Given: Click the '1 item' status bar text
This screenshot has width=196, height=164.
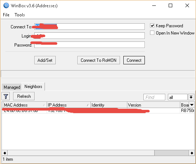Looking at the screenshot, I should 8,159.
